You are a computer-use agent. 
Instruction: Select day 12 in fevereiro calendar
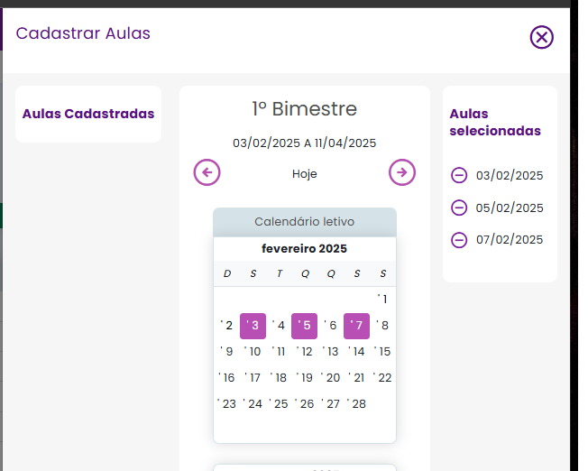tap(305, 352)
